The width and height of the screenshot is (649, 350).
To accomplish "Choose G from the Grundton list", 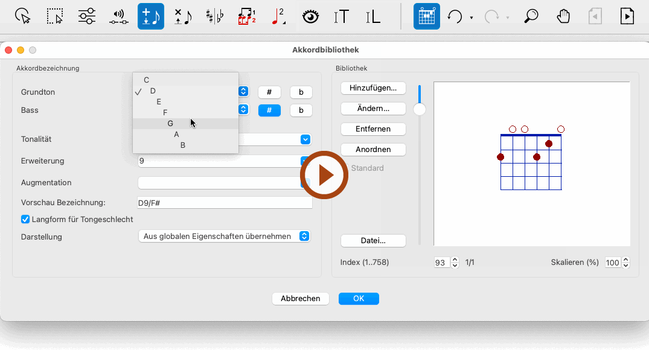I will 171,123.
